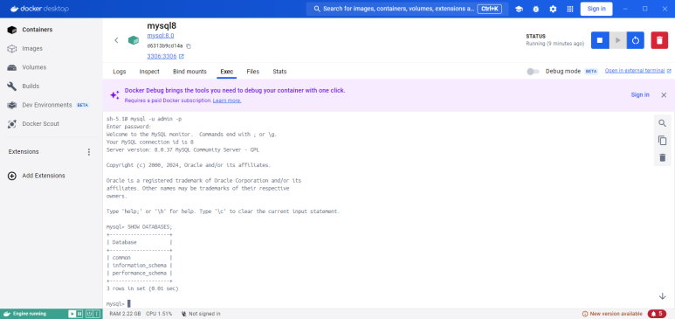Viewport: 675px width, 319px height.
Task: Open the Extensions three-dot menu
Action: coord(89,152)
